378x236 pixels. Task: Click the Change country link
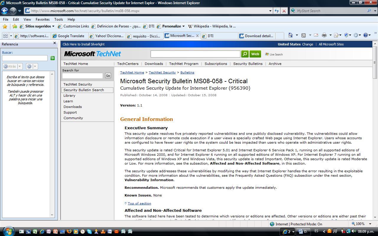coord(307,44)
